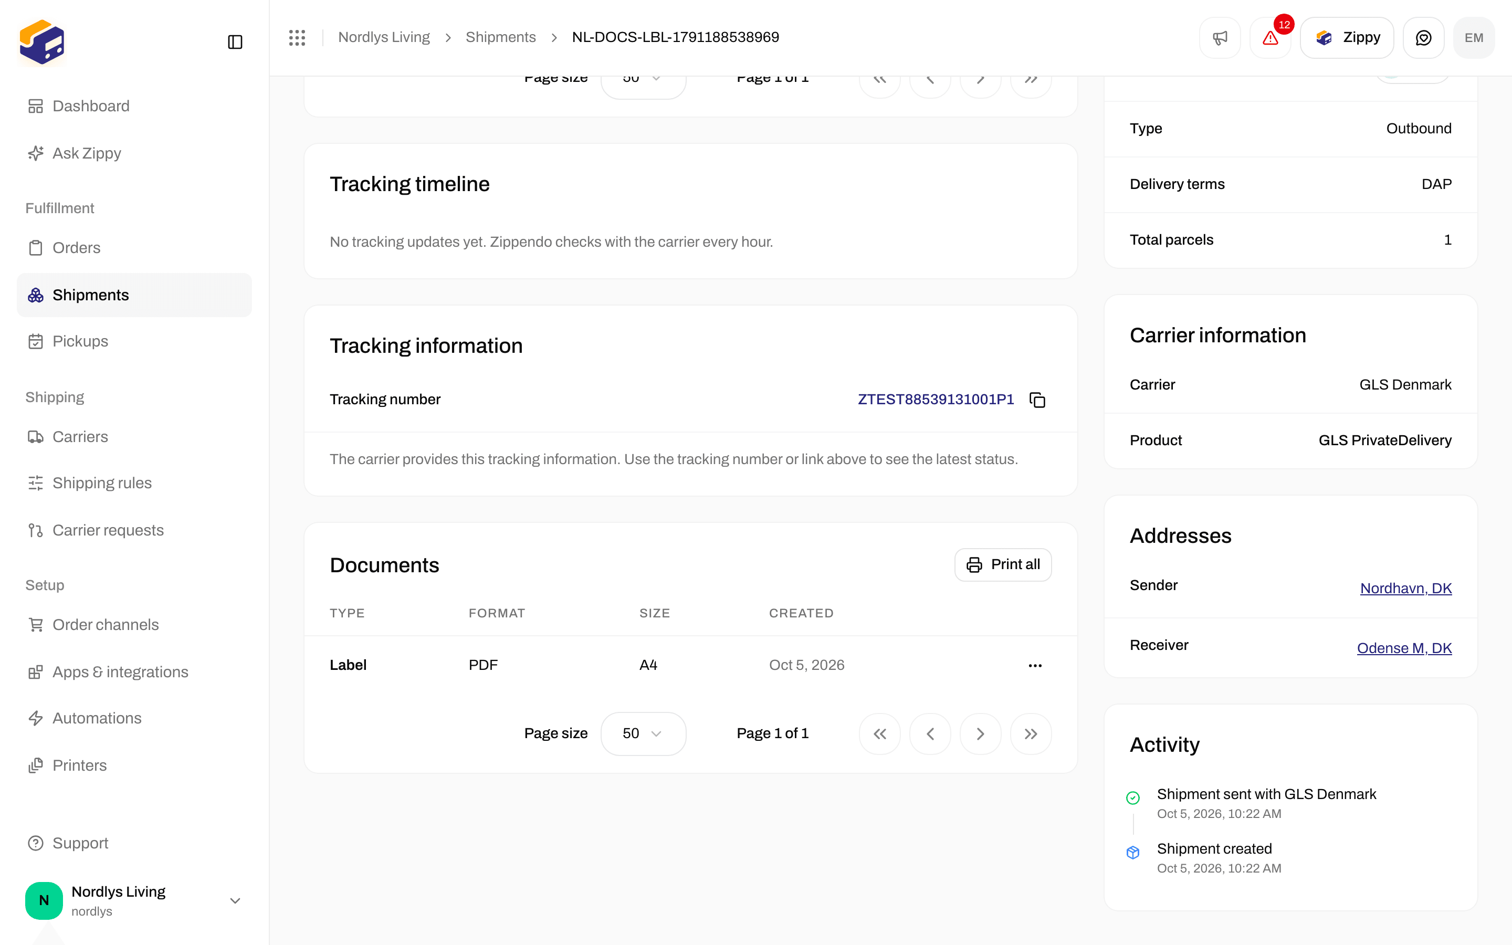Collapse the sidebar with the panel icon
Viewport: 1512px width, 945px height.
(235, 42)
